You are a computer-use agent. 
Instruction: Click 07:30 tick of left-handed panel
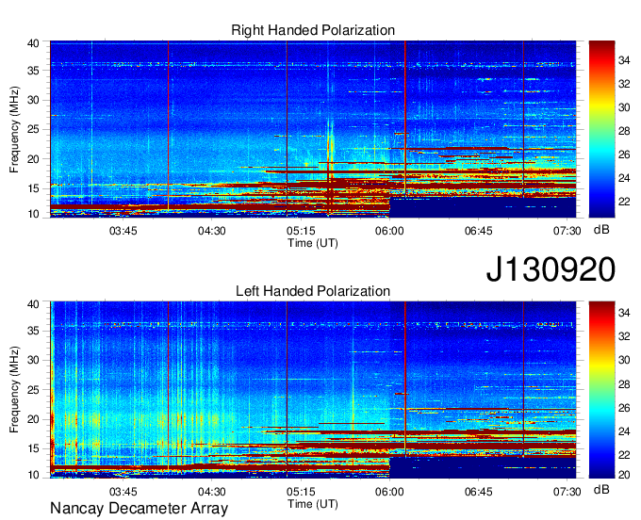point(567,492)
